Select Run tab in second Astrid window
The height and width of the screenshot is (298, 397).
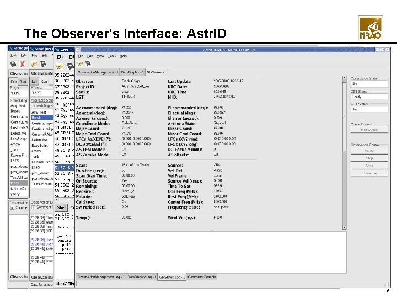click(x=44, y=81)
